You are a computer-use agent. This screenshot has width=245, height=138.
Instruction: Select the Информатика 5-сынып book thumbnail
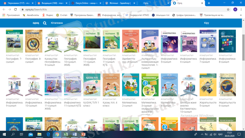169,41
